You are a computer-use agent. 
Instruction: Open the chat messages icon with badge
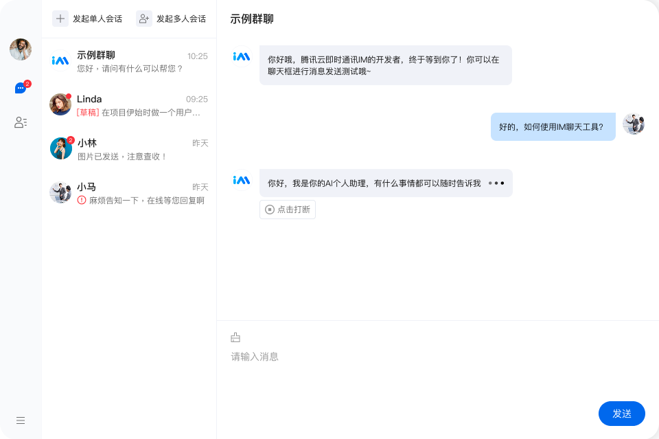tap(21, 87)
